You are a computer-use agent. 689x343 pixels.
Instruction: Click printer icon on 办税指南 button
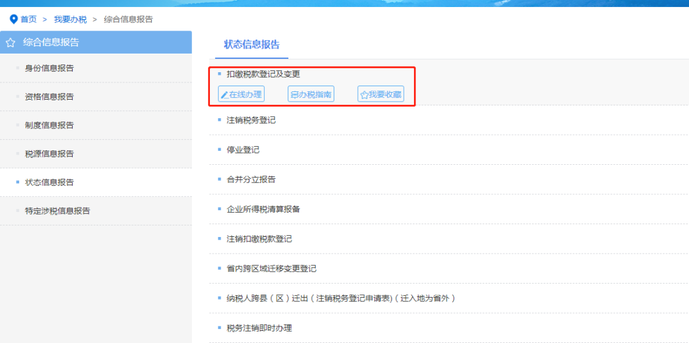click(x=294, y=95)
